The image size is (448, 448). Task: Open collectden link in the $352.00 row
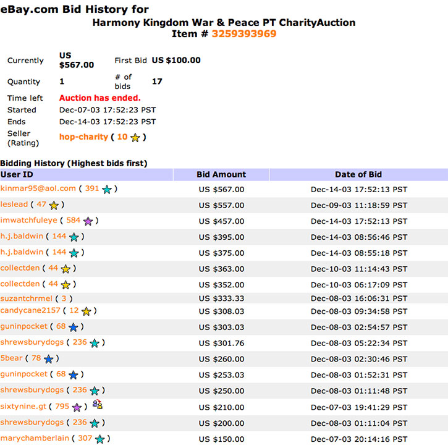tap(20, 284)
